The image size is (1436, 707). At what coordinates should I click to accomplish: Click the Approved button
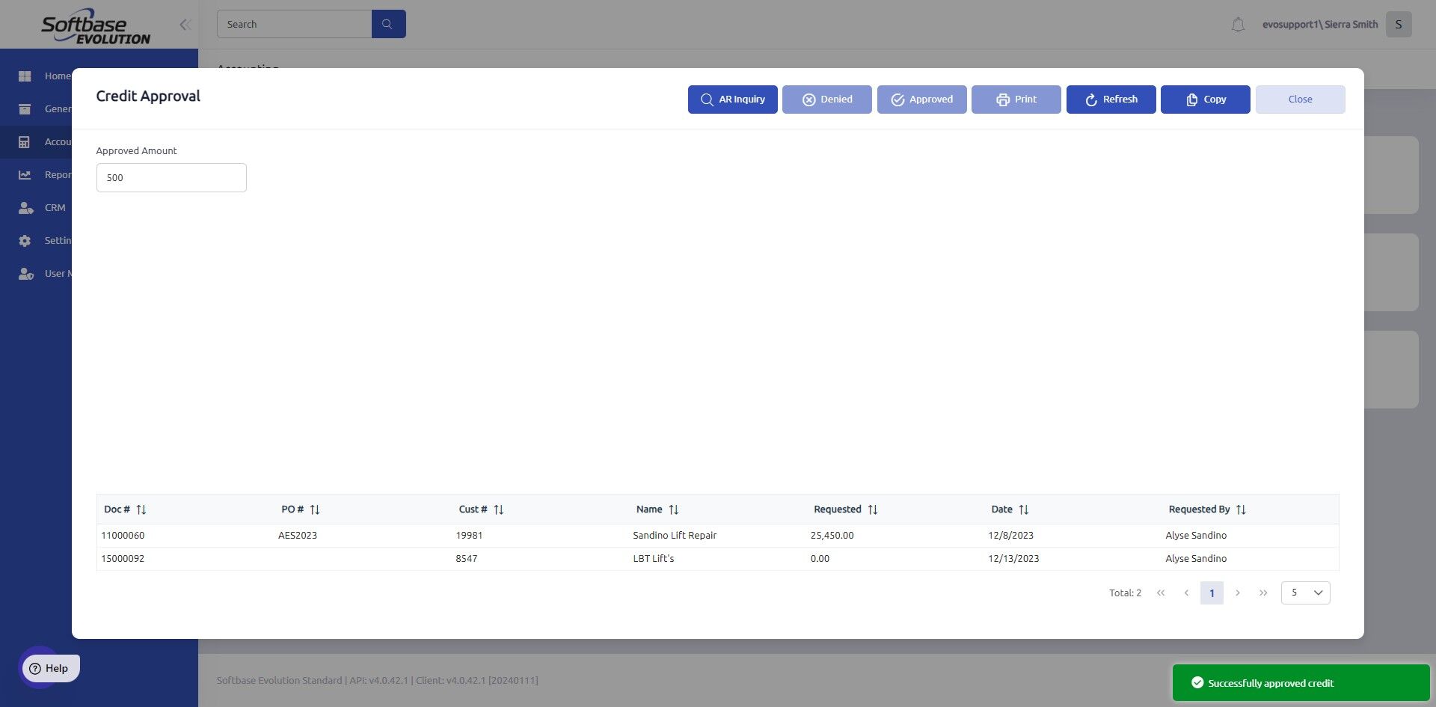[921, 100]
